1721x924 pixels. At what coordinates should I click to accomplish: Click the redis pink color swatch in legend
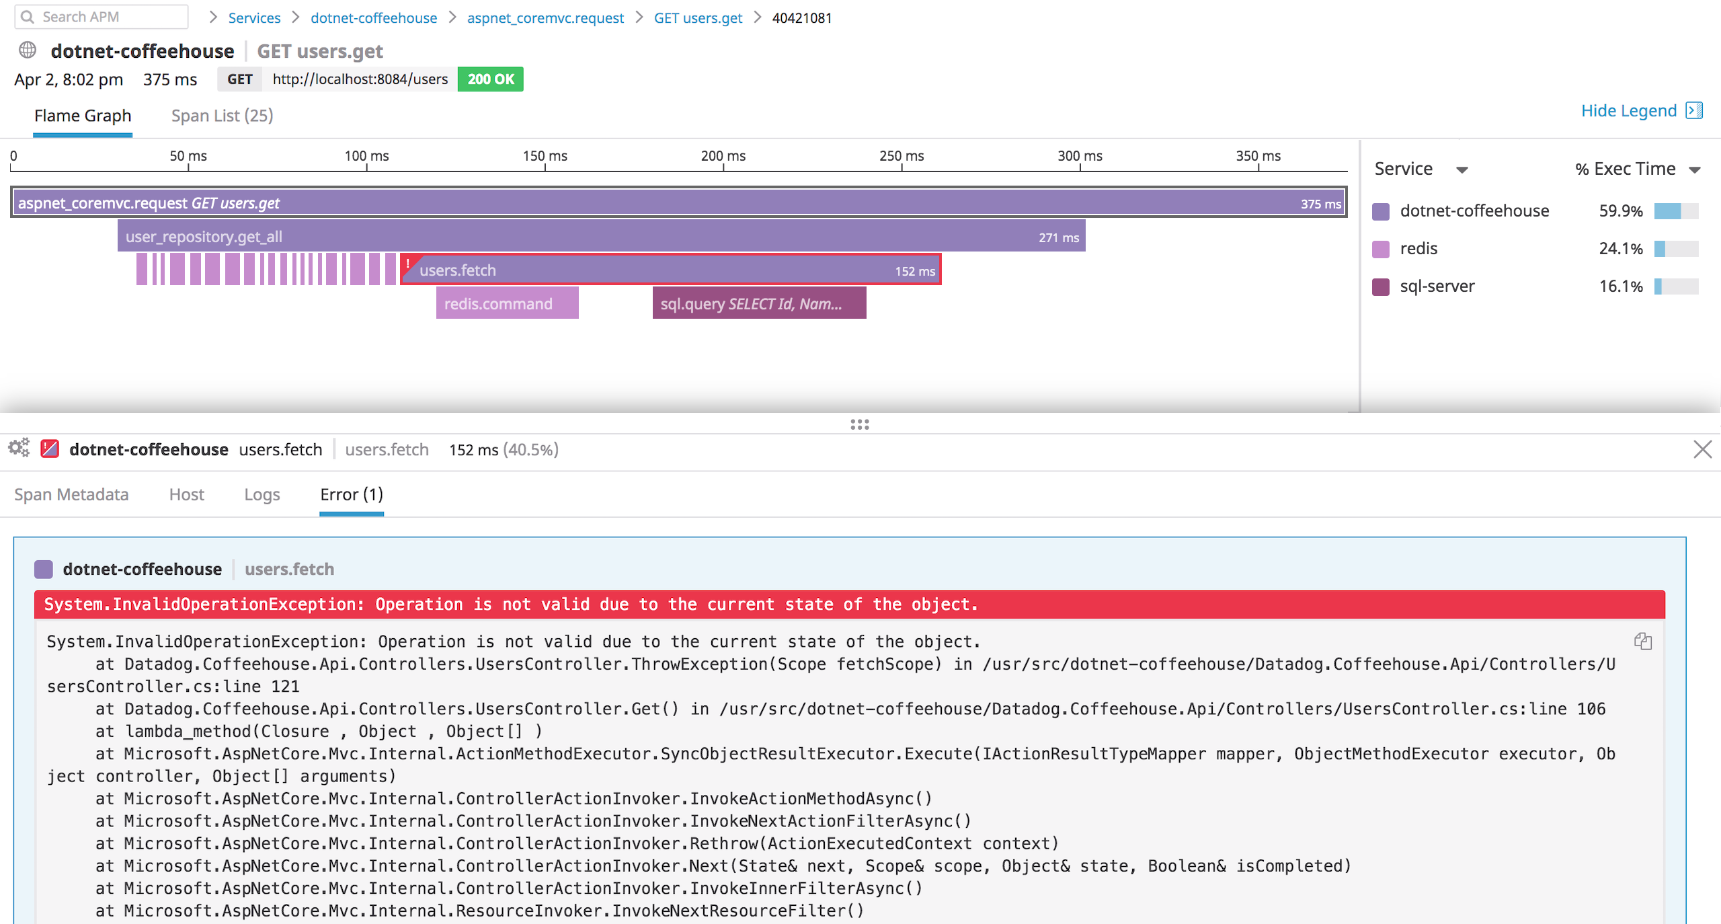[x=1381, y=248]
